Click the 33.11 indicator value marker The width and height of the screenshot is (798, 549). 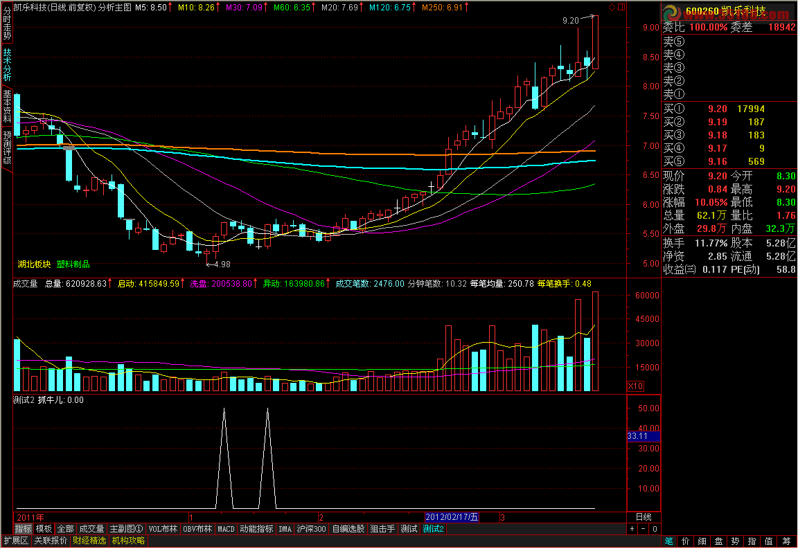pos(644,436)
